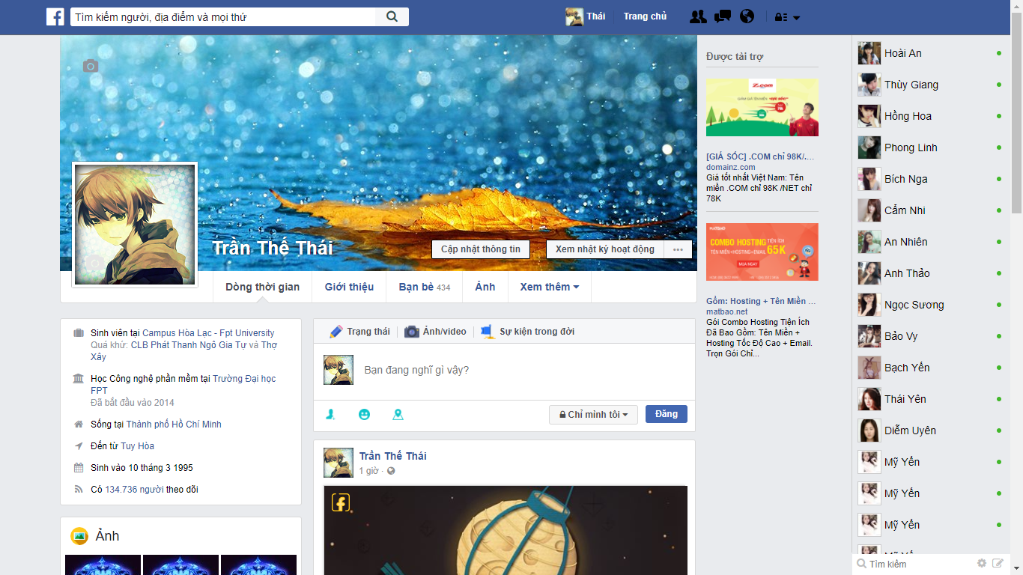Open Tuy Hòa hometown link
Screen dimensions: 1023x575
138,446
